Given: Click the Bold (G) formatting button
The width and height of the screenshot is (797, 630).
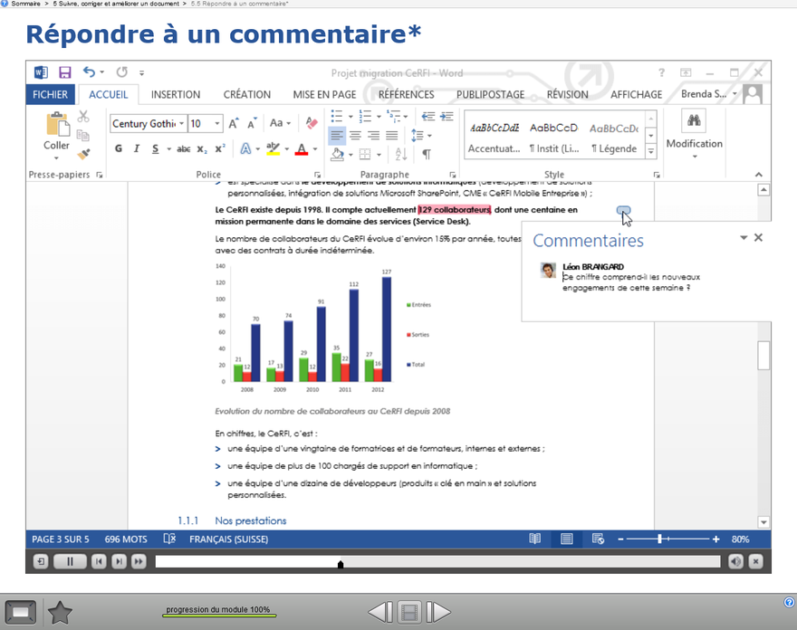Looking at the screenshot, I should click(x=119, y=149).
